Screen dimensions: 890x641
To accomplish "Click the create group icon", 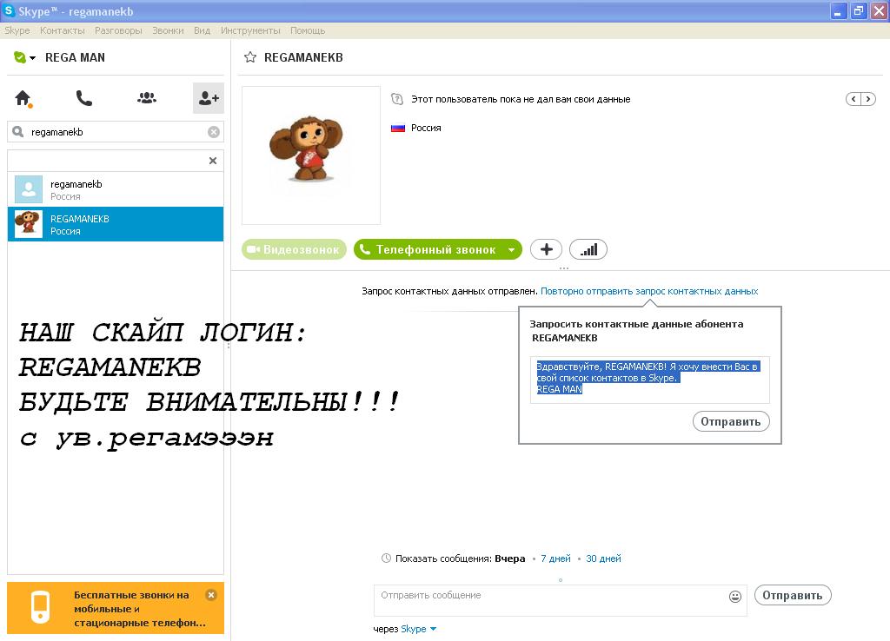I will coord(146,98).
